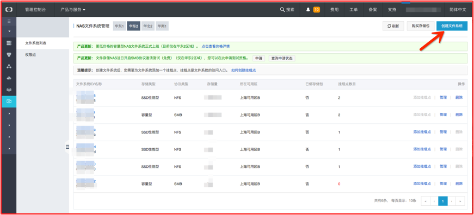Open the database icon below server icon

[9, 55]
